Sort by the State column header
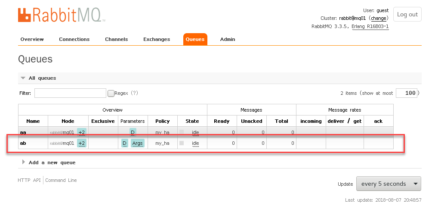This screenshot has width=438, height=206. 192,121
